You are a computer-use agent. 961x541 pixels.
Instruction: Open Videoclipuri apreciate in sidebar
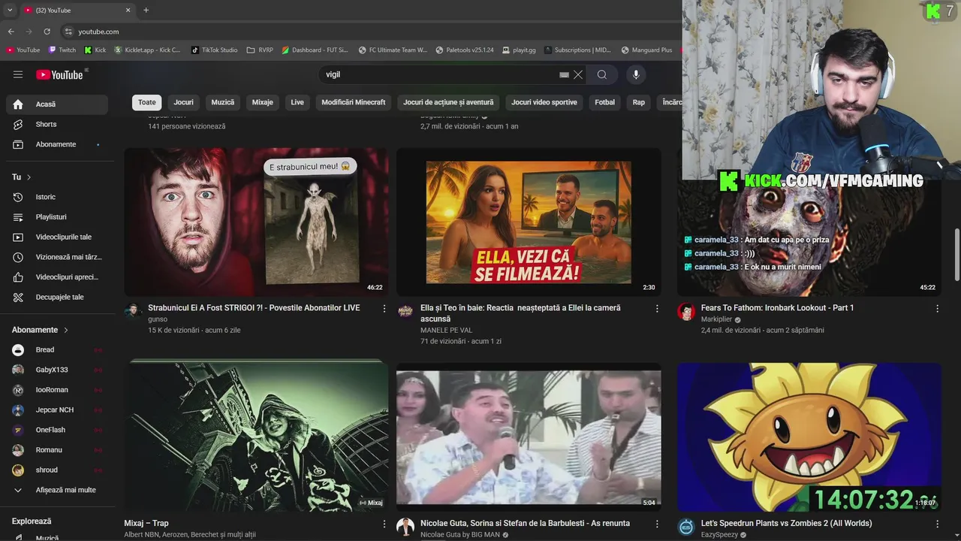coord(57,277)
